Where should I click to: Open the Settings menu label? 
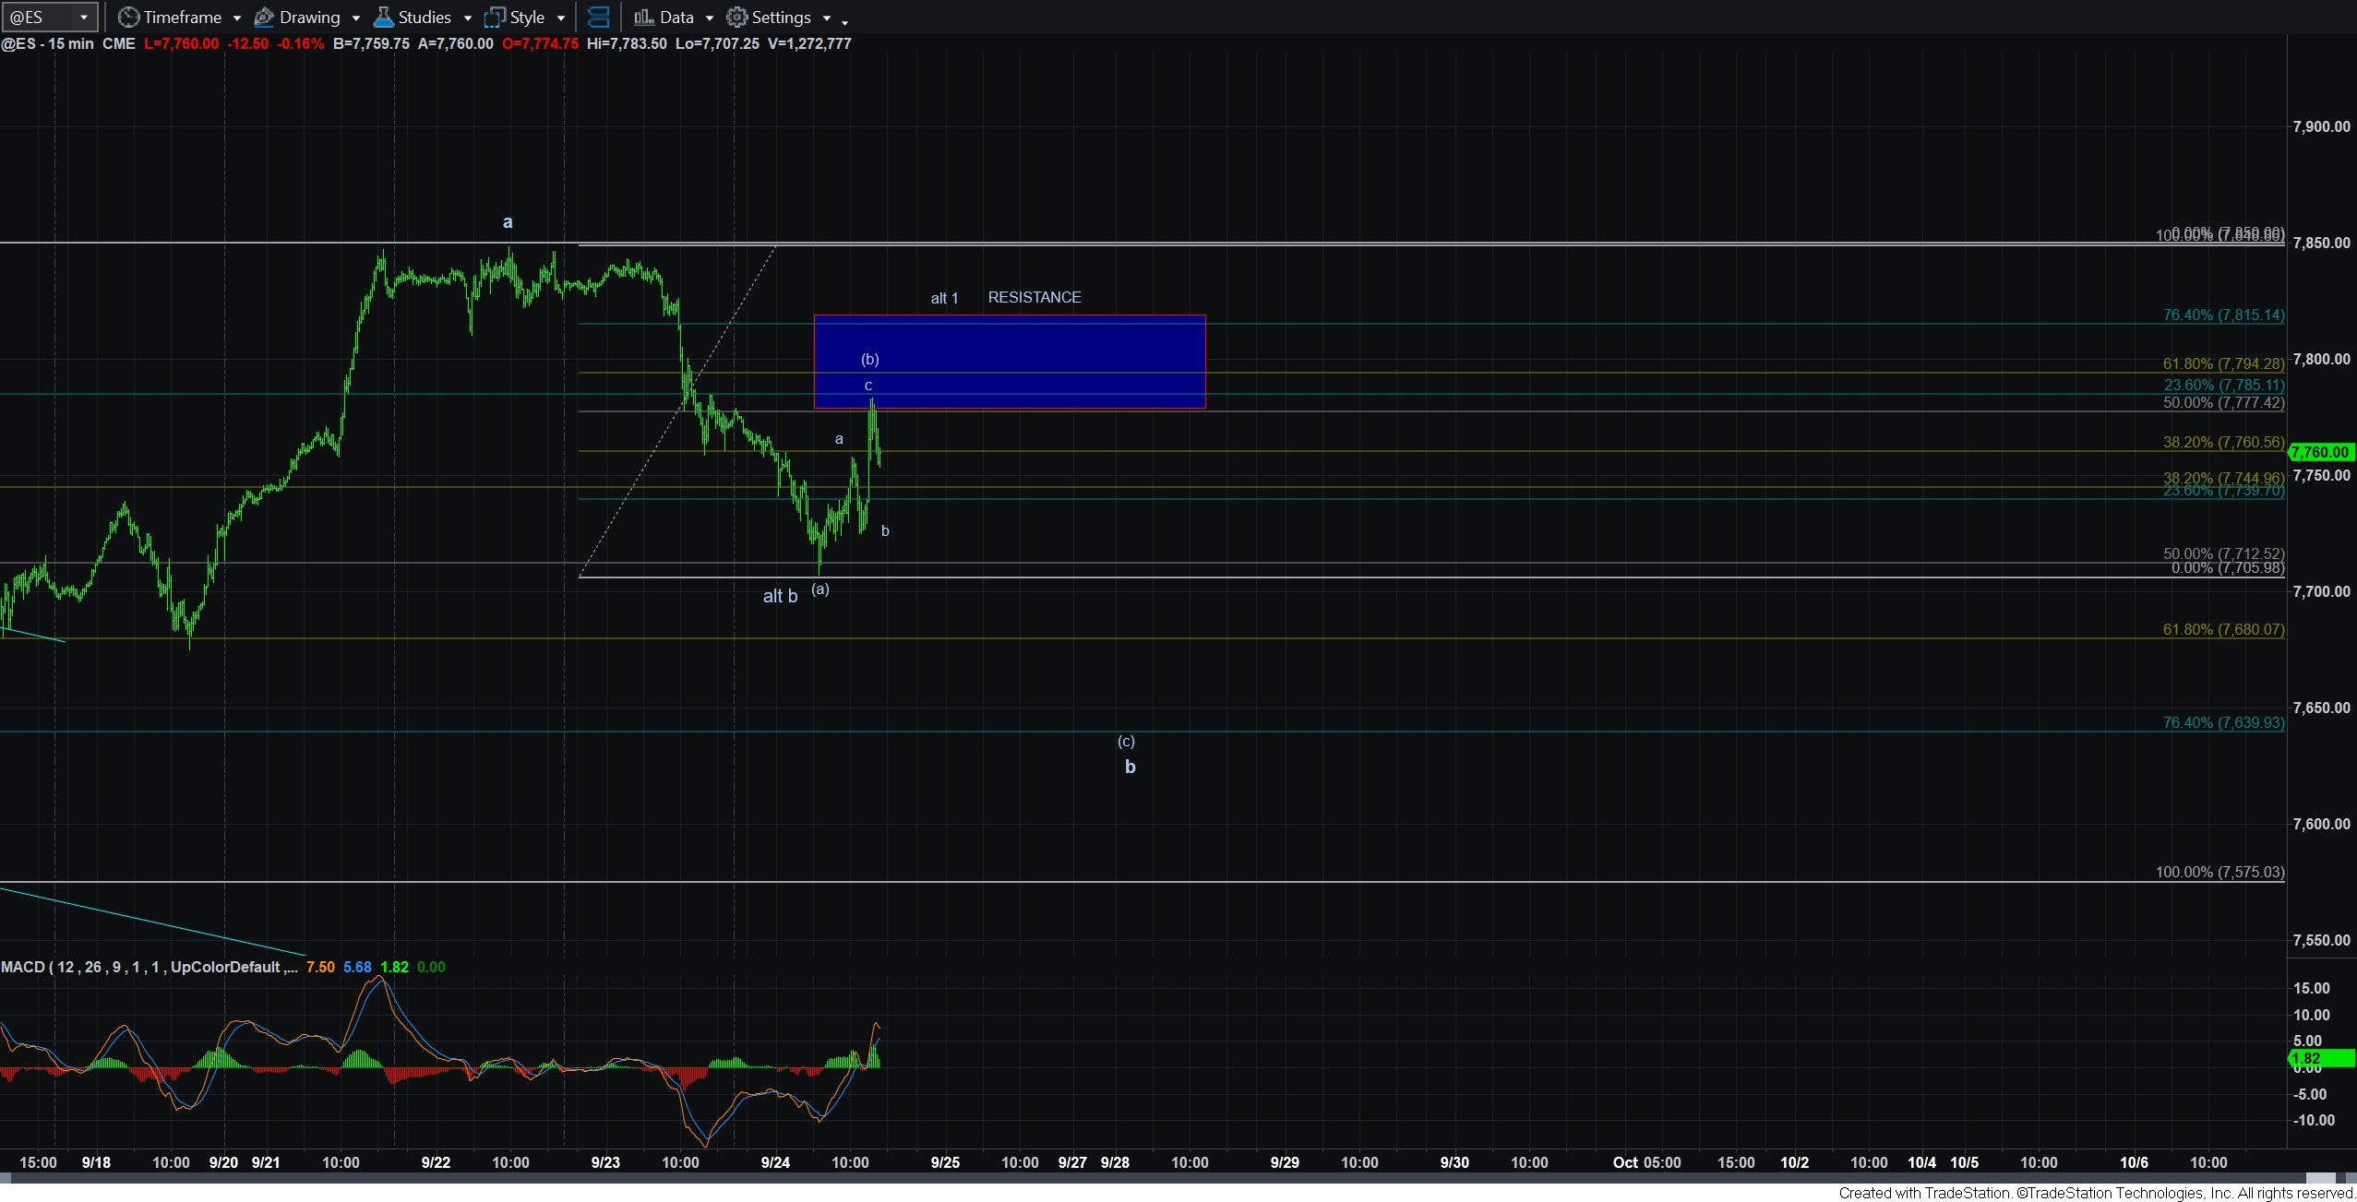[781, 17]
